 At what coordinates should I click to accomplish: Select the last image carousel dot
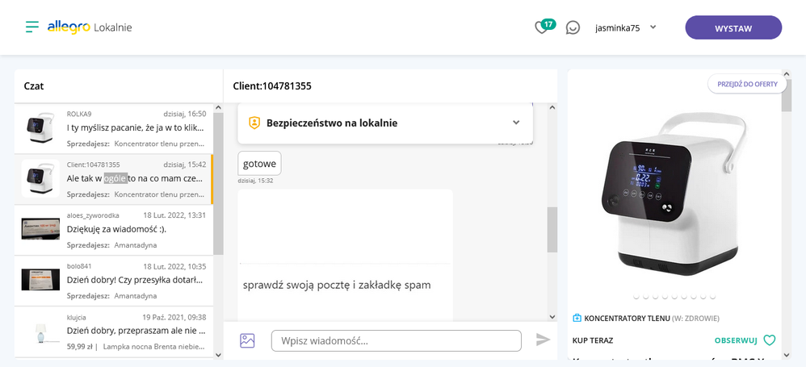pos(712,297)
